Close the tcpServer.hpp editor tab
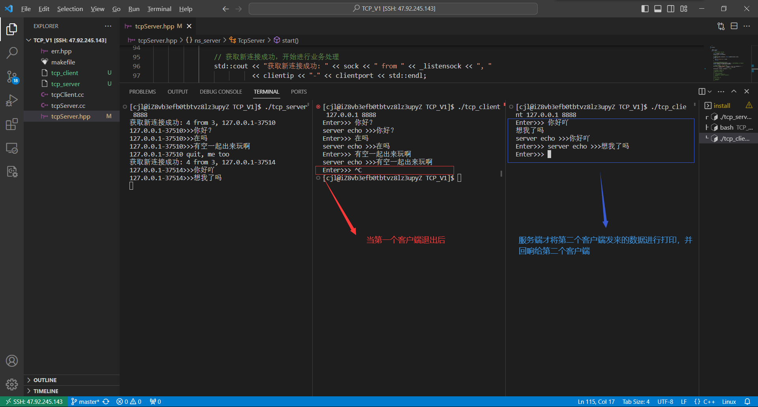 coord(189,26)
